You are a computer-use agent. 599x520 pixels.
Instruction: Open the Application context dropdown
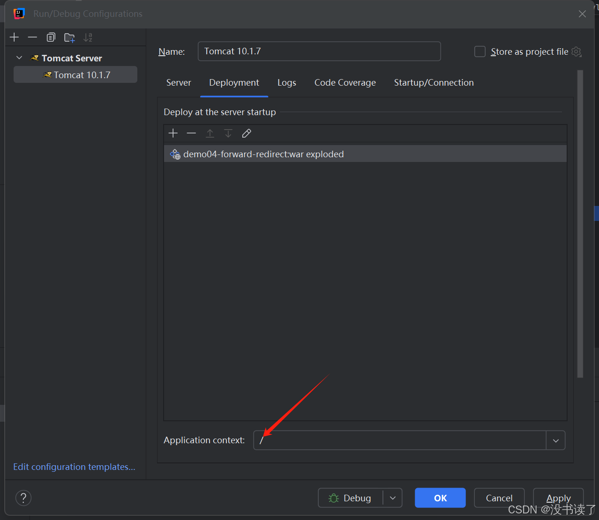tap(556, 440)
